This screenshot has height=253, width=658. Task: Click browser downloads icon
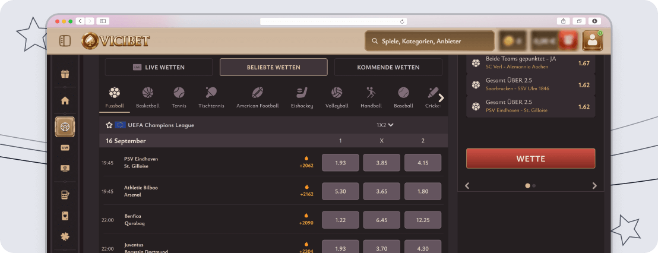tap(594, 21)
